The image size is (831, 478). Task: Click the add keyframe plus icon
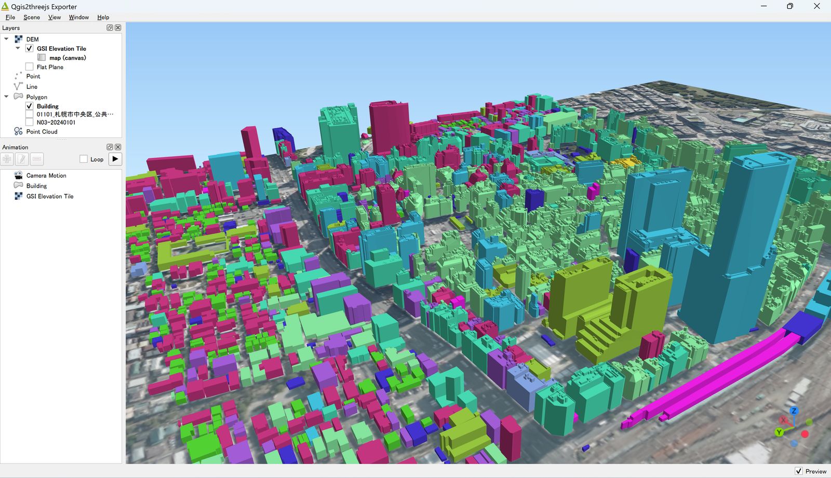7,159
